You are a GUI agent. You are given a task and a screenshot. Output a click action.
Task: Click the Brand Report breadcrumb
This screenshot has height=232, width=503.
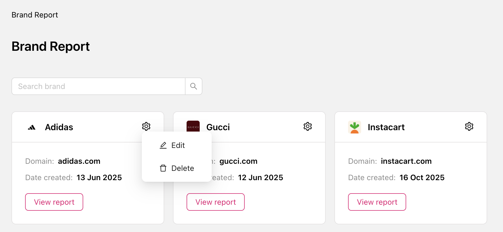35,15
